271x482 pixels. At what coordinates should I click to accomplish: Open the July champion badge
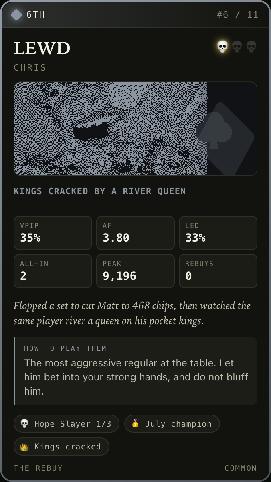(x=172, y=424)
